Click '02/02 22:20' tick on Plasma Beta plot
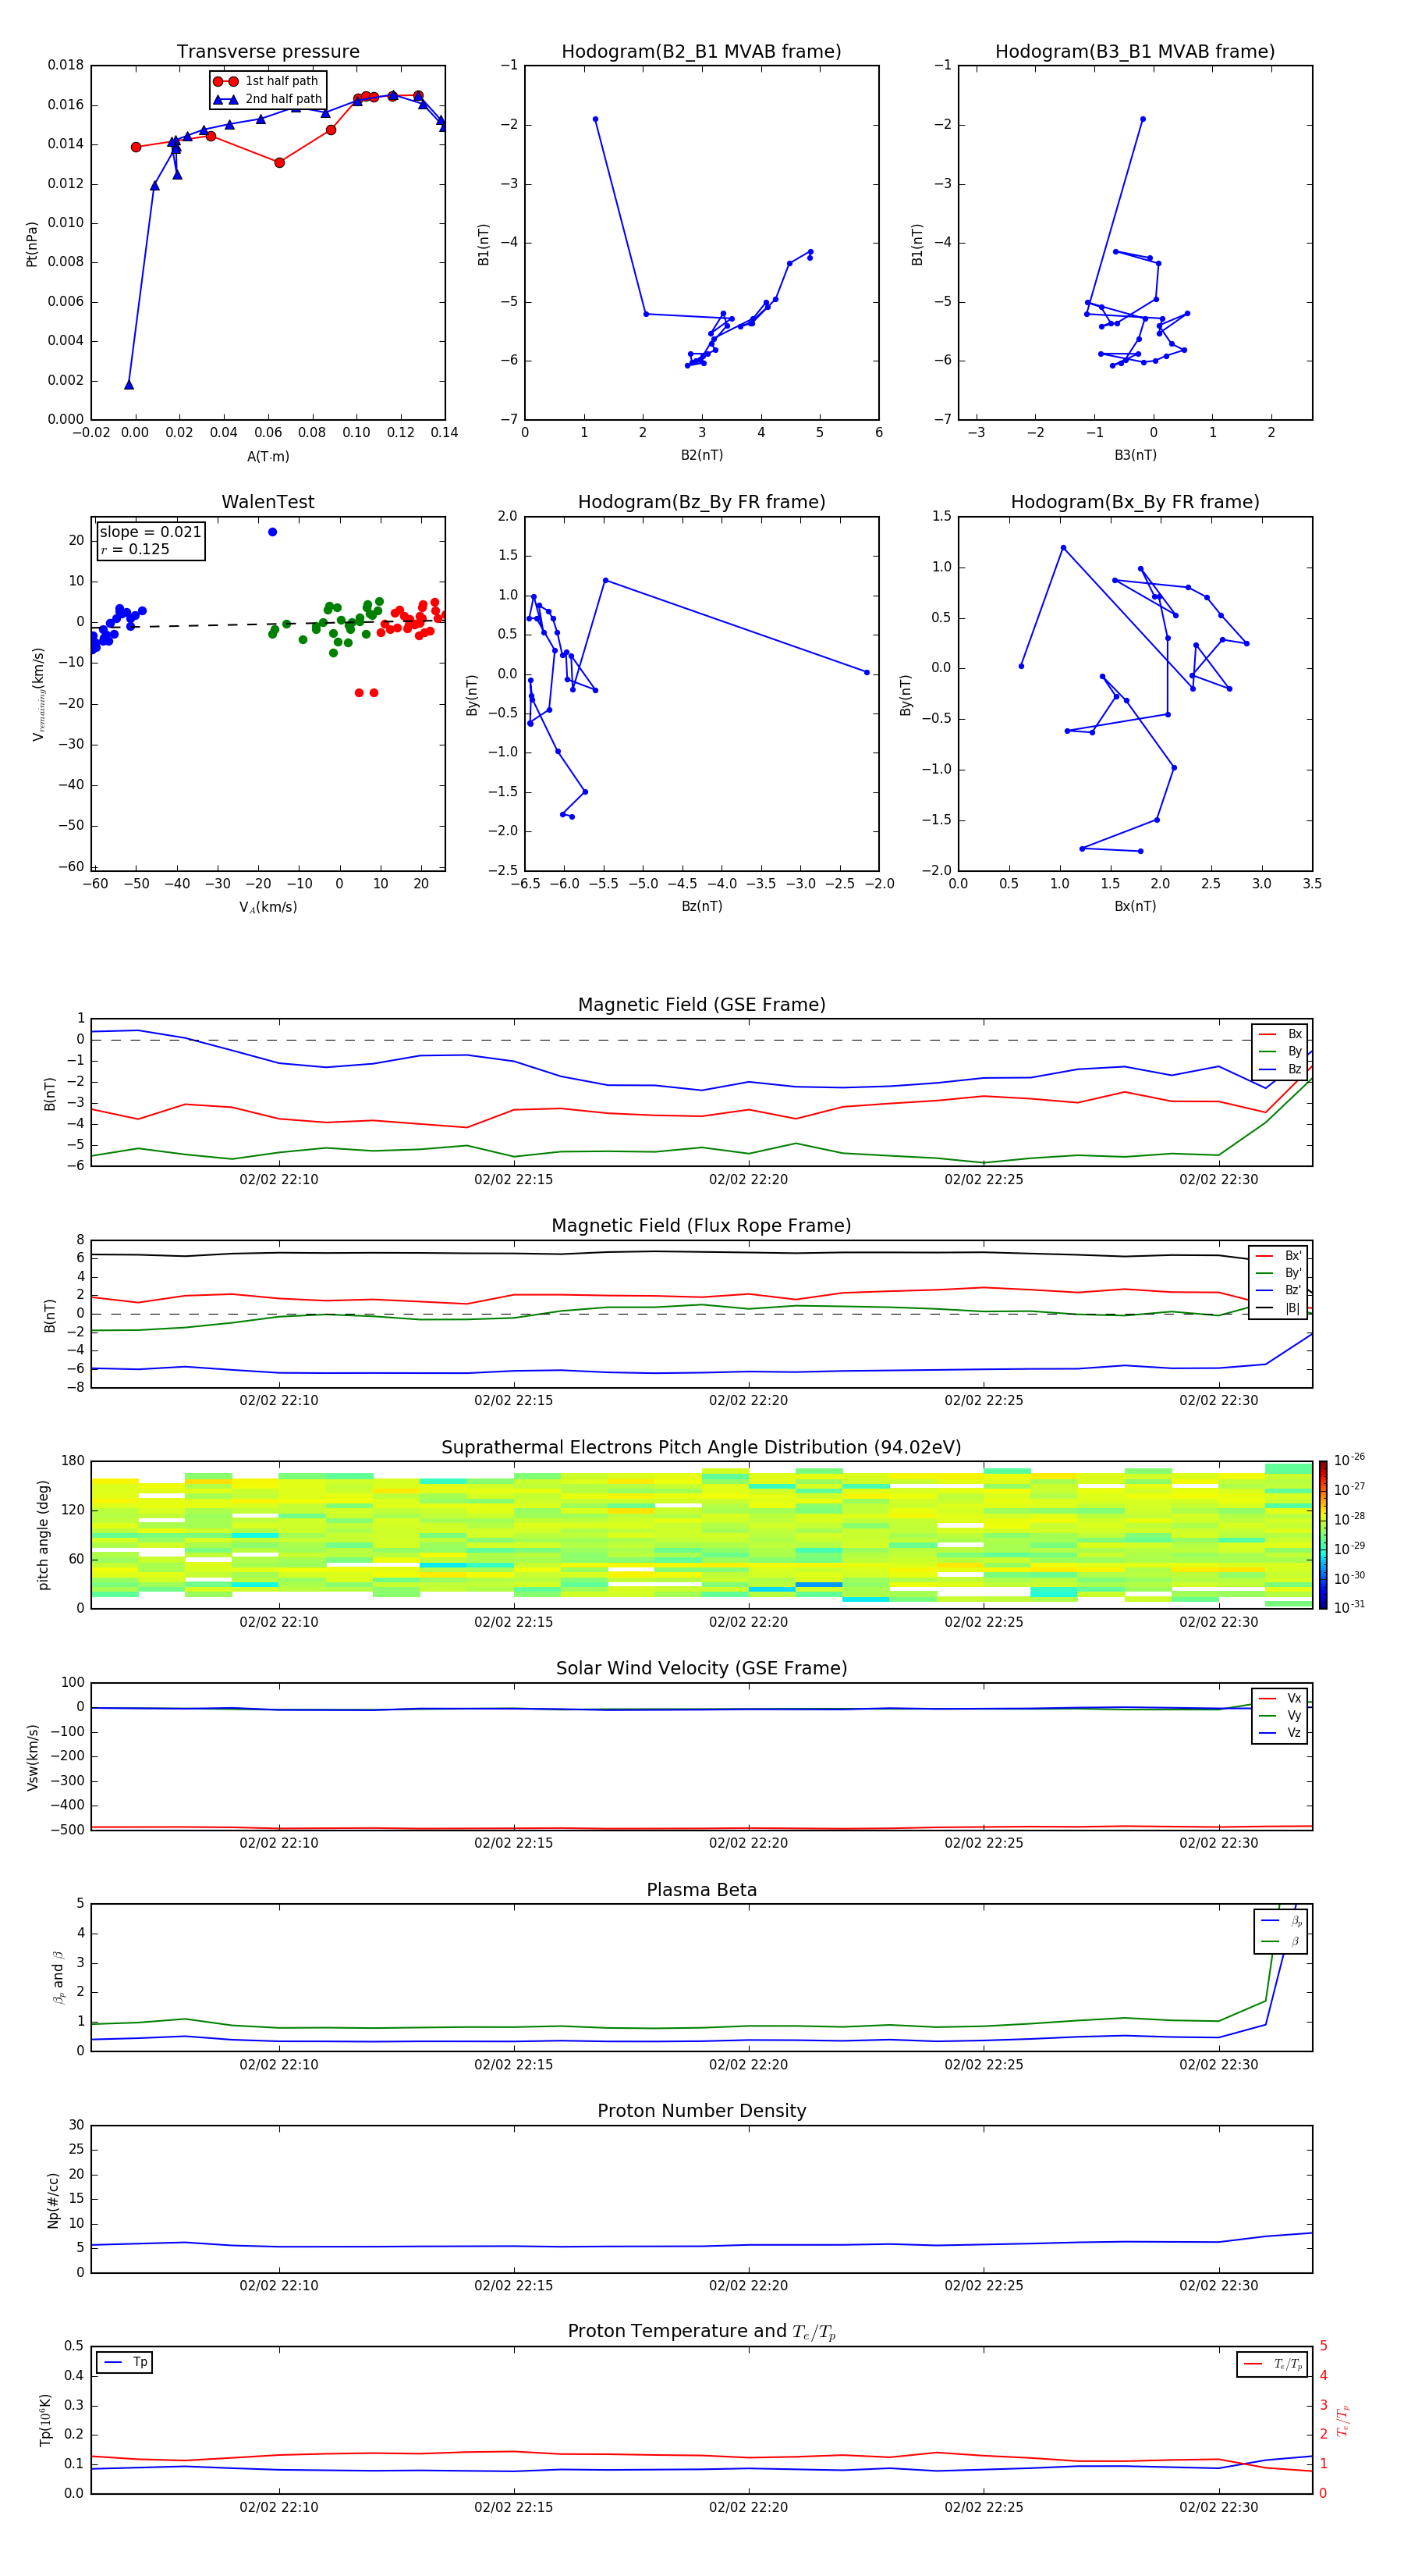The width and height of the screenshot is (1404, 2576). pos(749,2065)
